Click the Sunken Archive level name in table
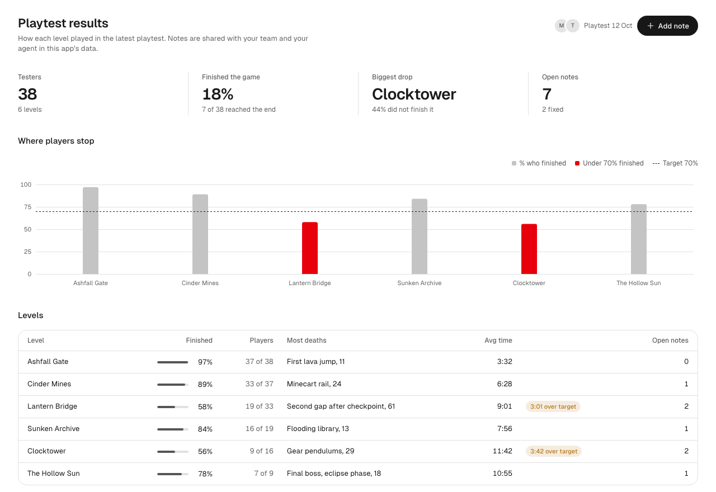This screenshot has height=492, width=716. coord(54,429)
